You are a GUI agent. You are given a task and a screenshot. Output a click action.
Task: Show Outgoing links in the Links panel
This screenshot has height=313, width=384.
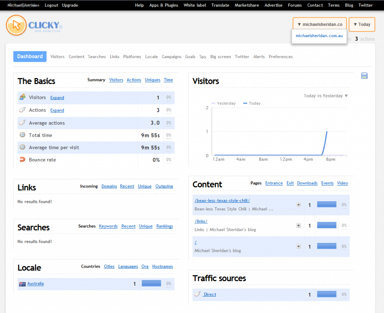tap(164, 186)
